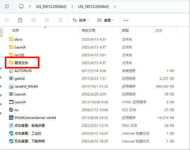Open the 排序 sort dropdown

pos(81,20)
